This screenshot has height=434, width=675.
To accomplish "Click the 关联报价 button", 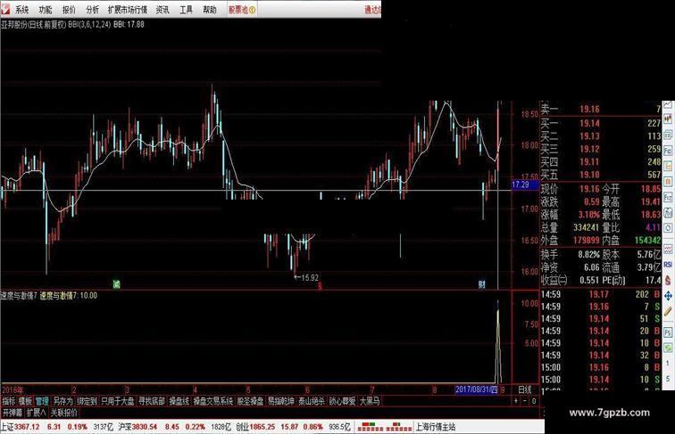I will pos(64,413).
